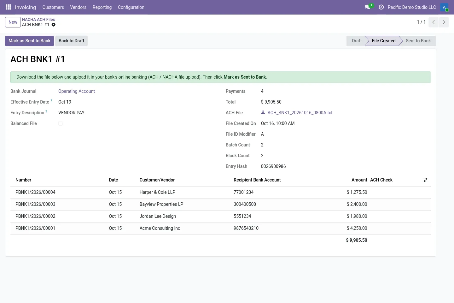Image resolution: width=454 pixels, height=303 pixels.
Task: Open the record actions gear menu
Action: pos(54,25)
